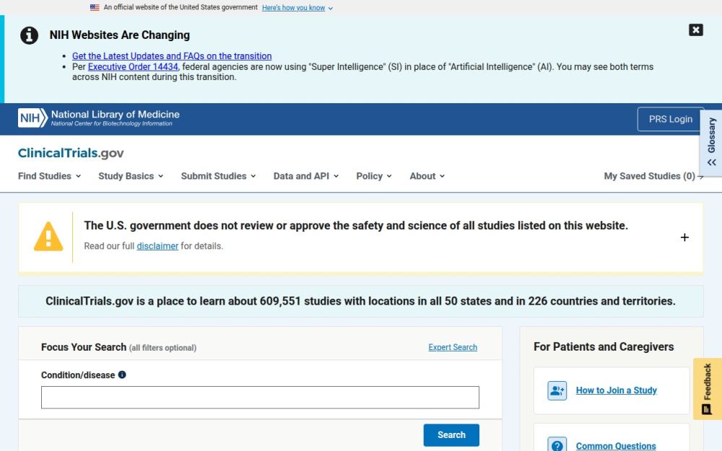Open the disclaimer link
The image size is (722, 451).
(157, 246)
